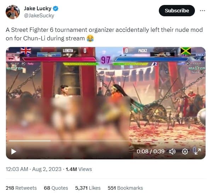
Task: Open the three-dot more options menu
Action: (x=202, y=11)
